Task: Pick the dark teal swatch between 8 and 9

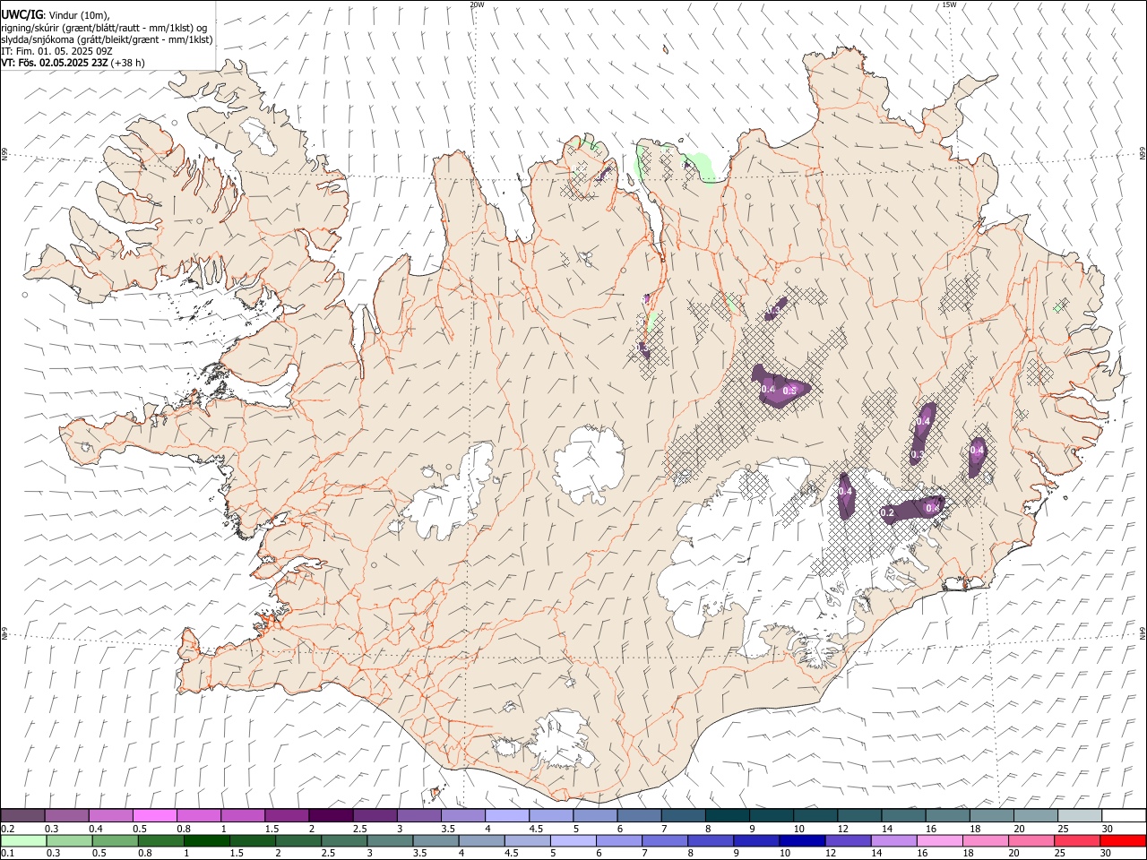Action: pos(727,816)
